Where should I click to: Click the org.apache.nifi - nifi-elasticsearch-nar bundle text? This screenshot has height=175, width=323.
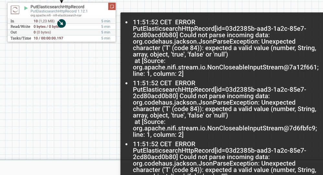pos(56,15)
